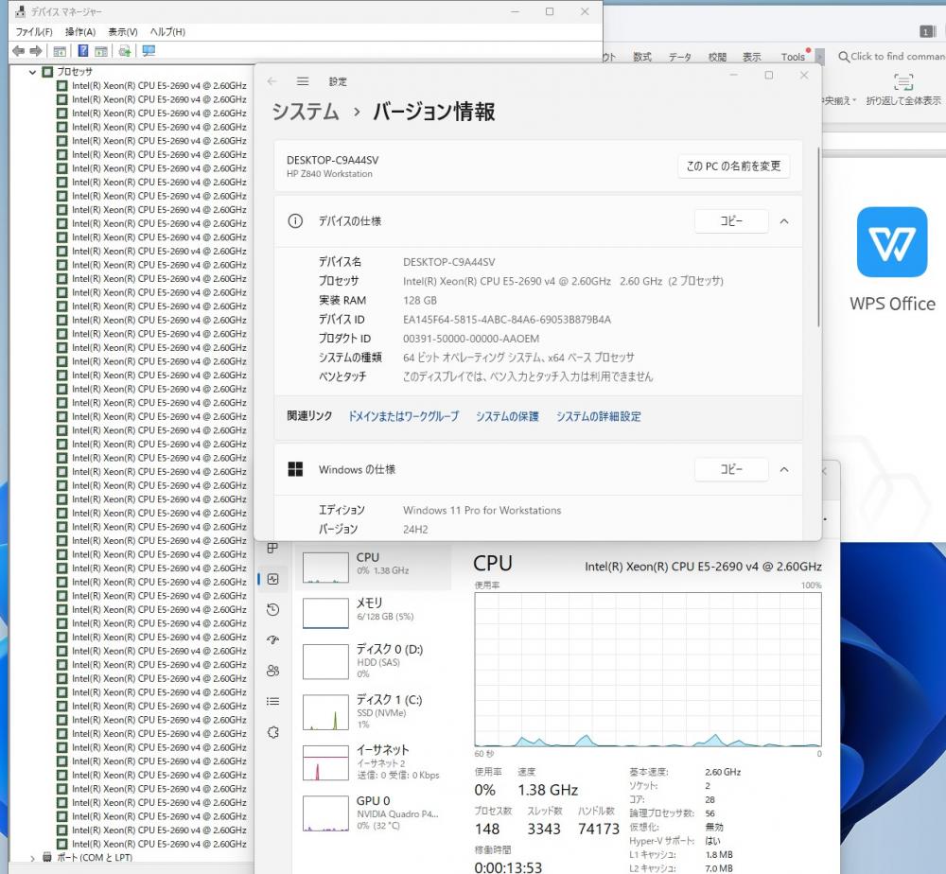
Task: Click the CPU usage graph in Task Manager
Action: tap(648, 670)
